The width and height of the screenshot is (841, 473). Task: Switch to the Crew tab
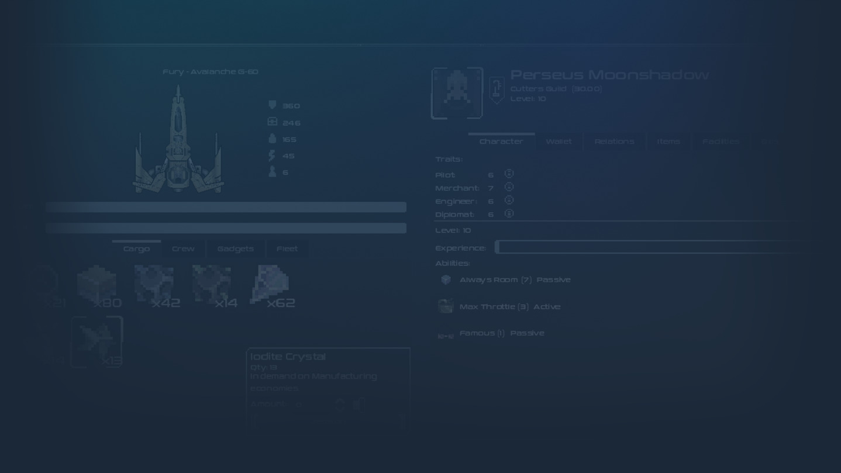point(183,249)
